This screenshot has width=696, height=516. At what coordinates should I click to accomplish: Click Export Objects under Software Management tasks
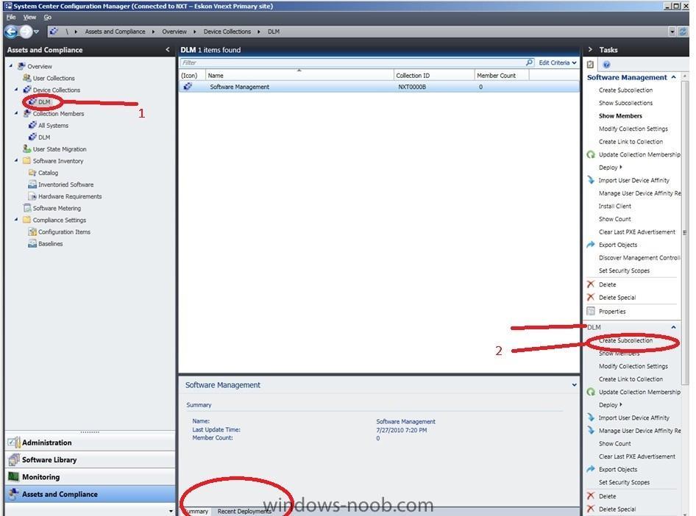pos(618,245)
